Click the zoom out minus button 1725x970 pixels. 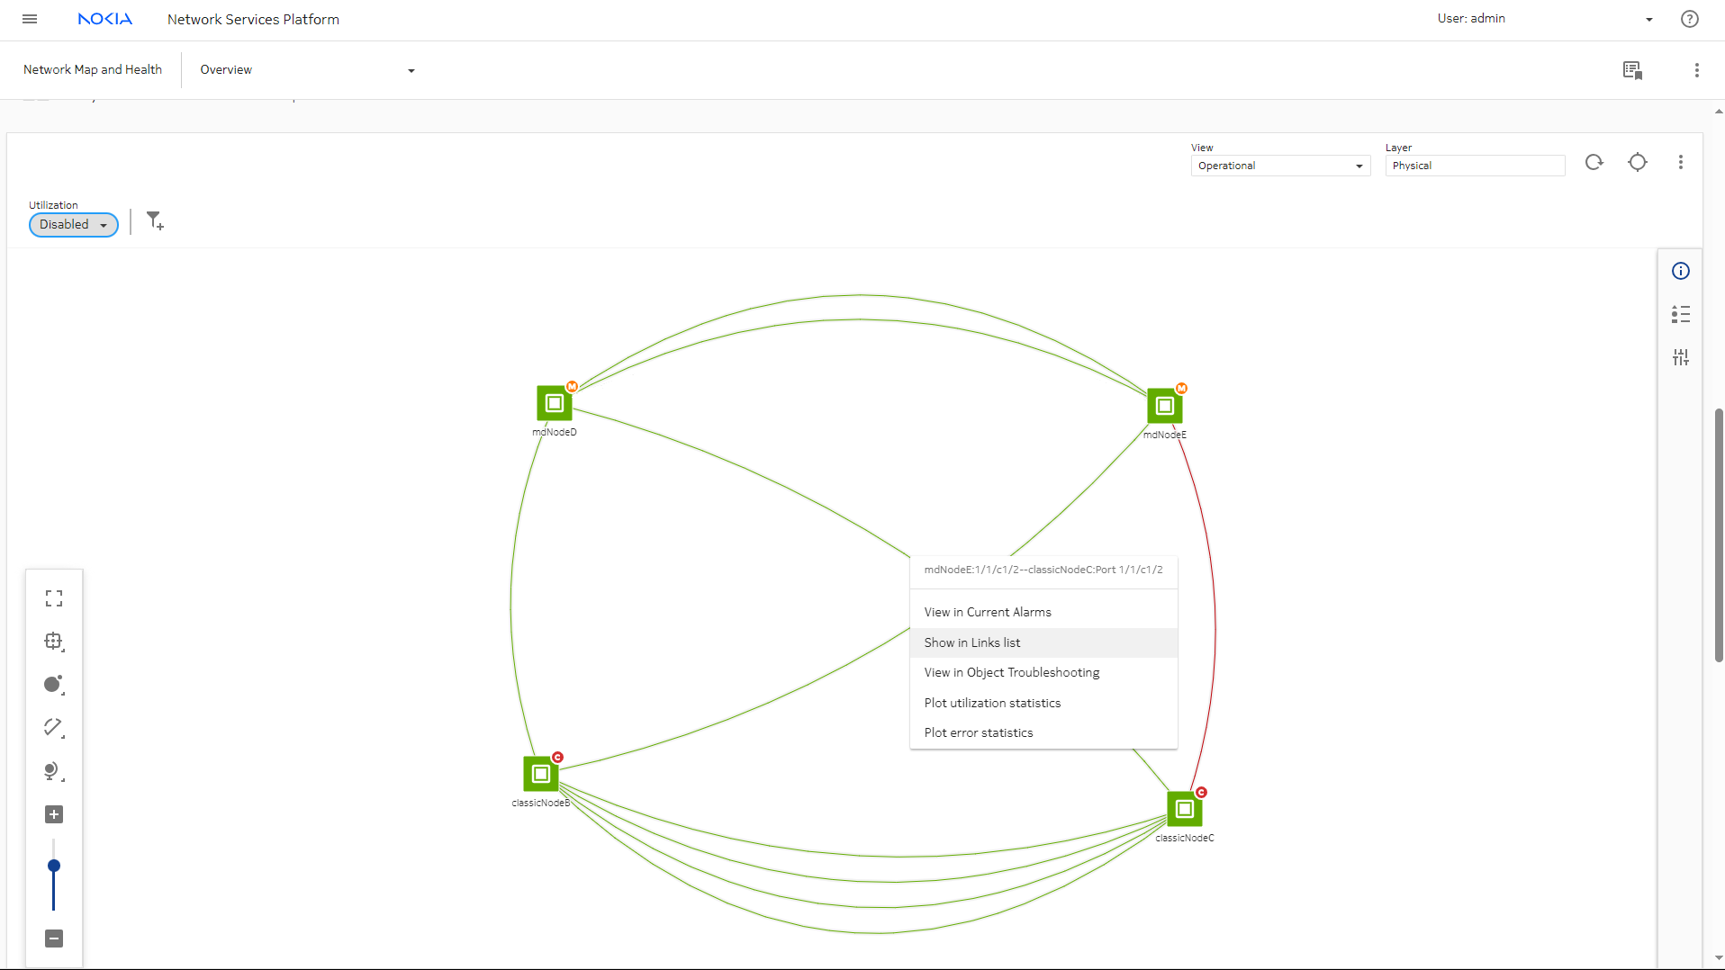point(54,939)
